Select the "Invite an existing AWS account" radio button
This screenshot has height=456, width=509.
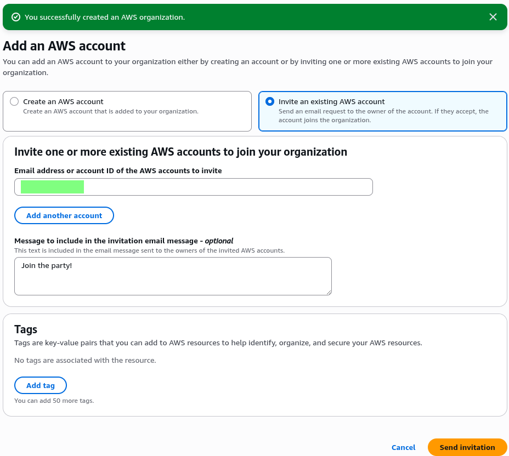click(x=270, y=101)
